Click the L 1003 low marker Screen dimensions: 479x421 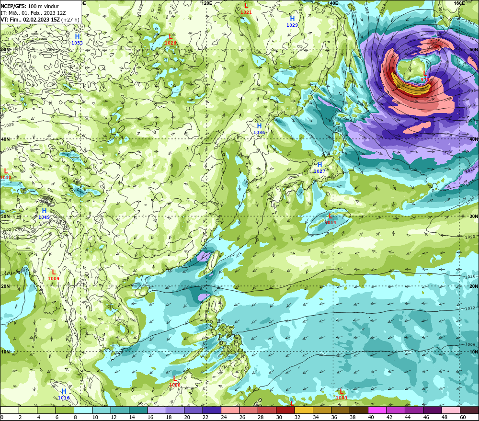tap(341, 394)
